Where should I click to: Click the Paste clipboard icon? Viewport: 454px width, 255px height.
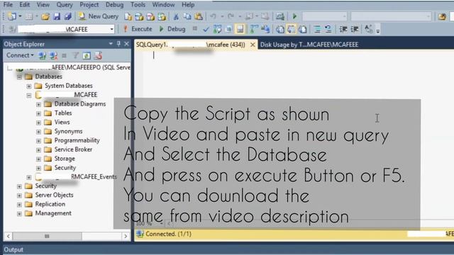[x=199, y=16]
